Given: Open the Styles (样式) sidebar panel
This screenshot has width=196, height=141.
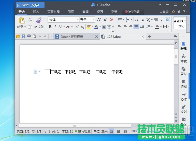Looking at the screenshot, I should pos(183,59).
